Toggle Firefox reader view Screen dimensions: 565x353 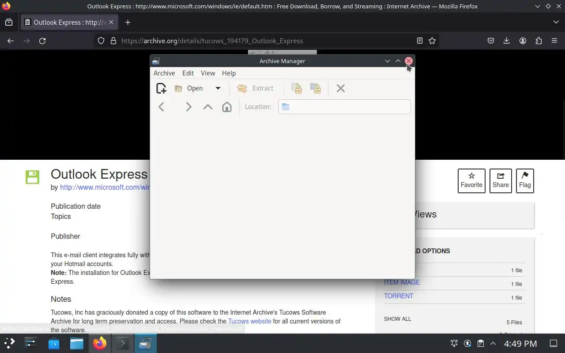coord(420,41)
